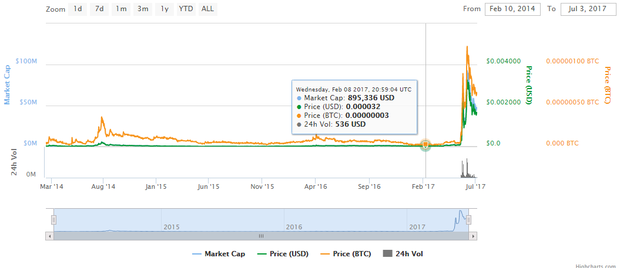Click the highlighted Feb 2017 data point
Viewport: 620px width, 268px height.
425,145
